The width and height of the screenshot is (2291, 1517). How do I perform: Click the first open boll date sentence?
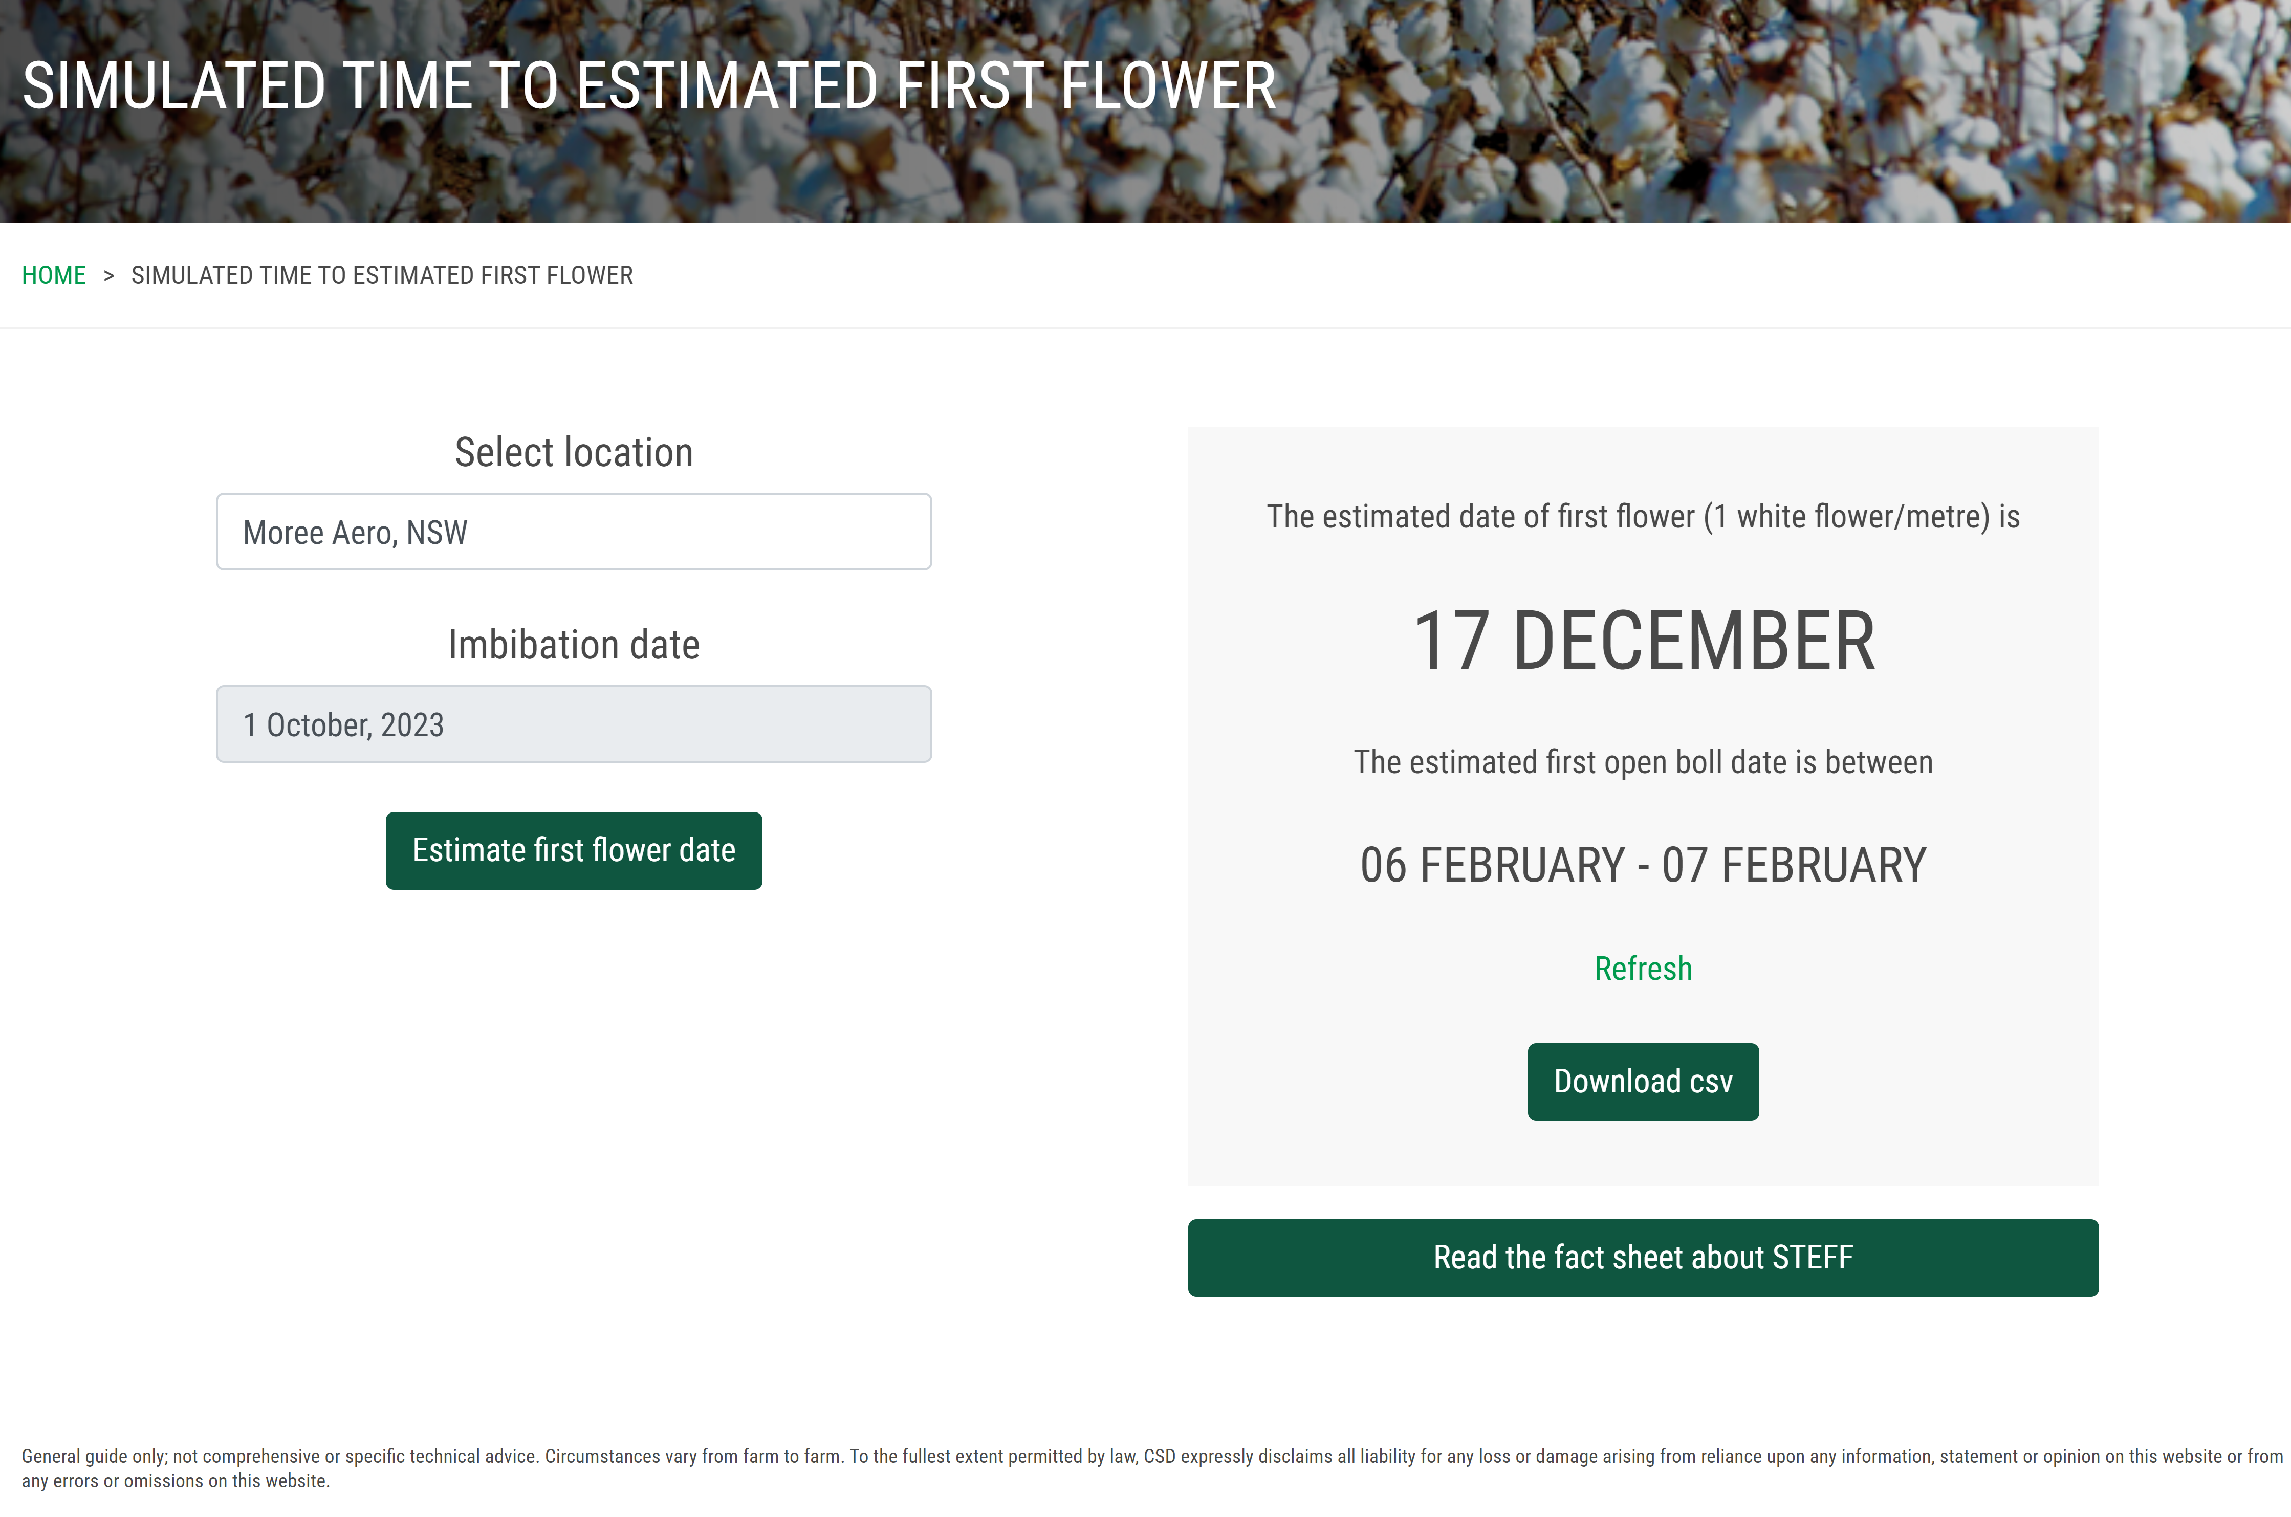coord(1643,762)
